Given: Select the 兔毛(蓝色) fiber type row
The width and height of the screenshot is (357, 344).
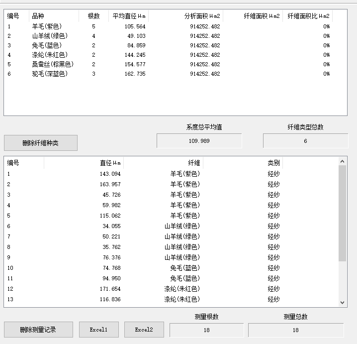Looking at the screenshot, I should [47, 45].
